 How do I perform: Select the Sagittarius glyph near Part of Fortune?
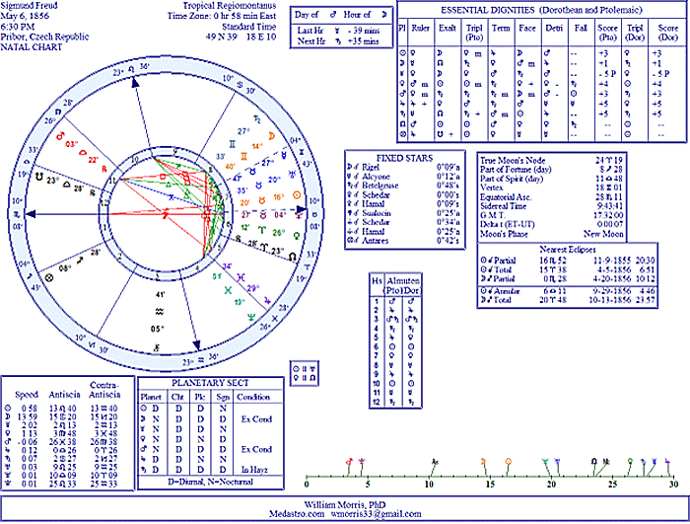coord(80,262)
